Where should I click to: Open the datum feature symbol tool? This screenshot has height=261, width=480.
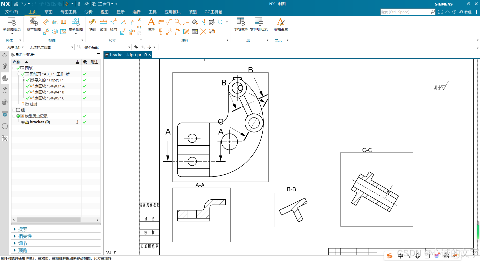click(161, 32)
